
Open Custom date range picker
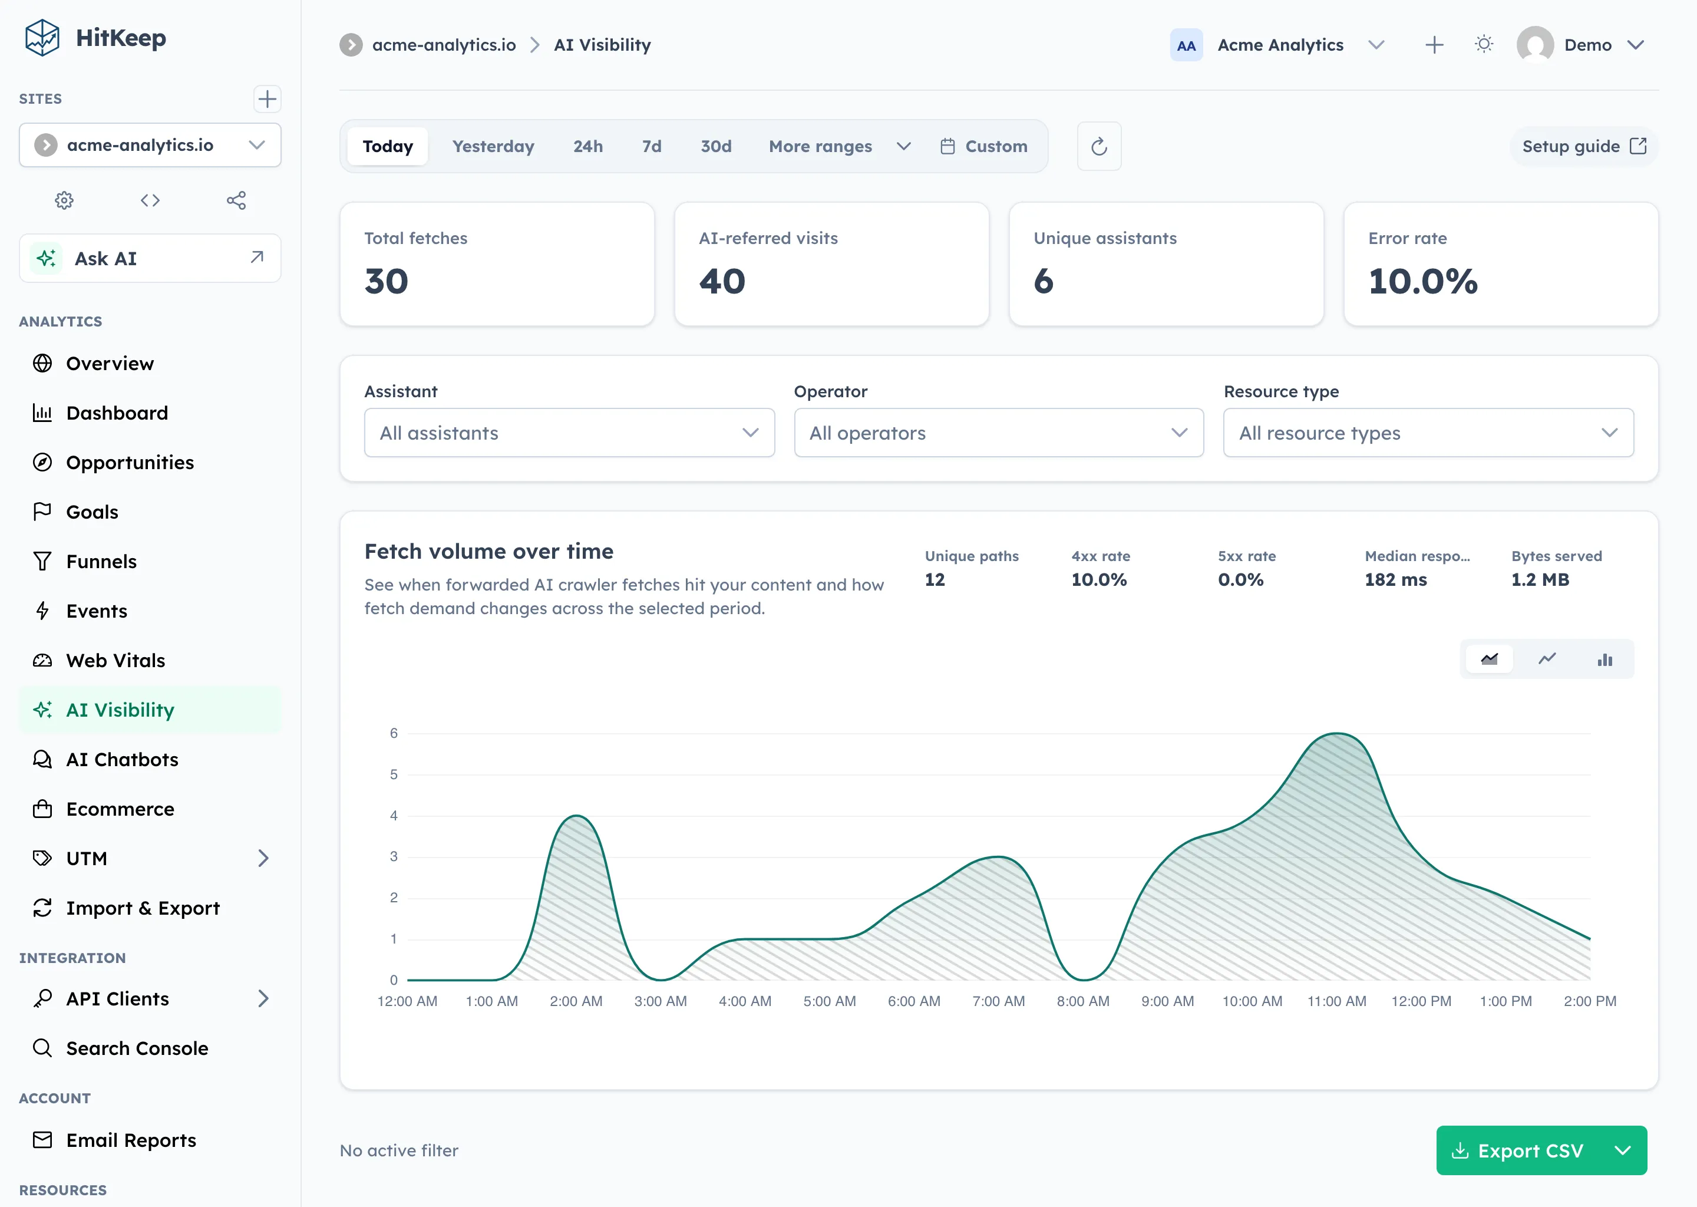tap(983, 146)
